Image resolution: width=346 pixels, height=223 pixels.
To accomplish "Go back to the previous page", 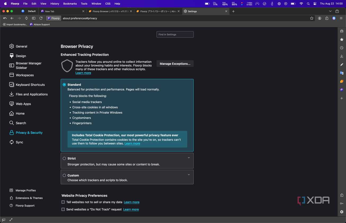I will point(12,18).
